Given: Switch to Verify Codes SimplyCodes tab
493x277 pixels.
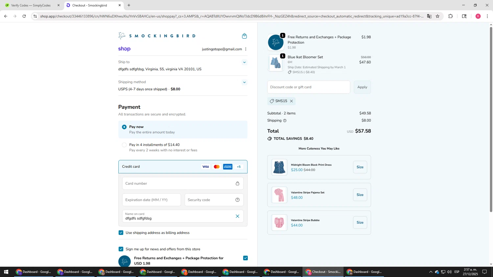Looking at the screenshot, I should [31, 5].
